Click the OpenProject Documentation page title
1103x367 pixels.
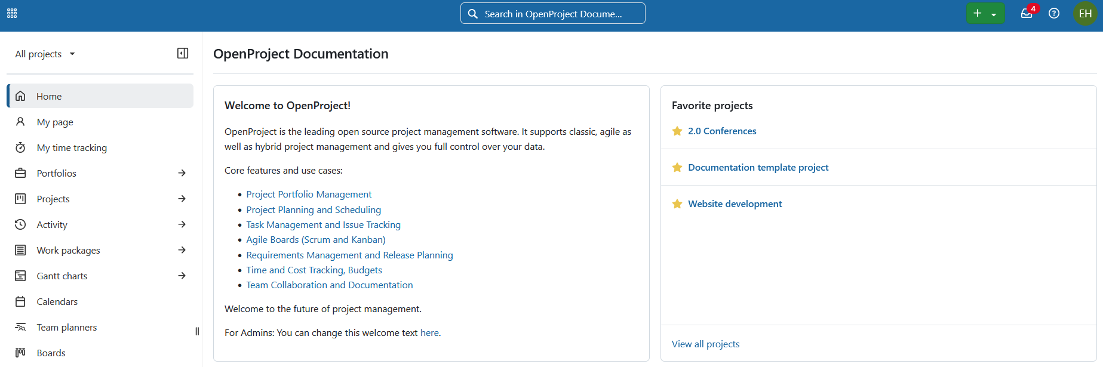301,54
